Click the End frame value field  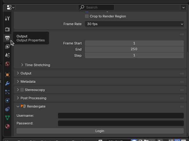134,49
